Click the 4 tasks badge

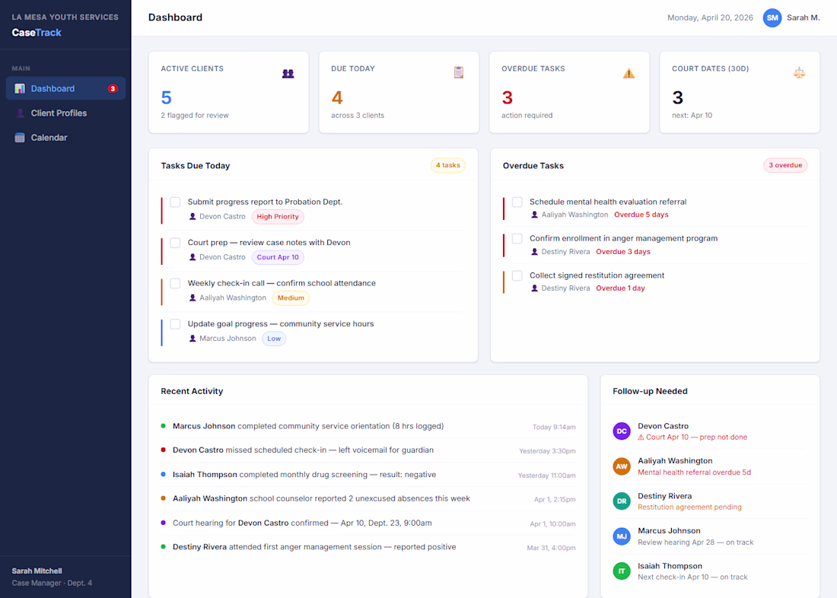(x=448, y=166)
